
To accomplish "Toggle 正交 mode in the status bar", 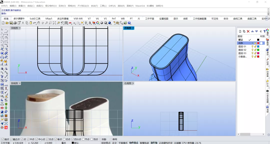I will click(x=114, y=143).
